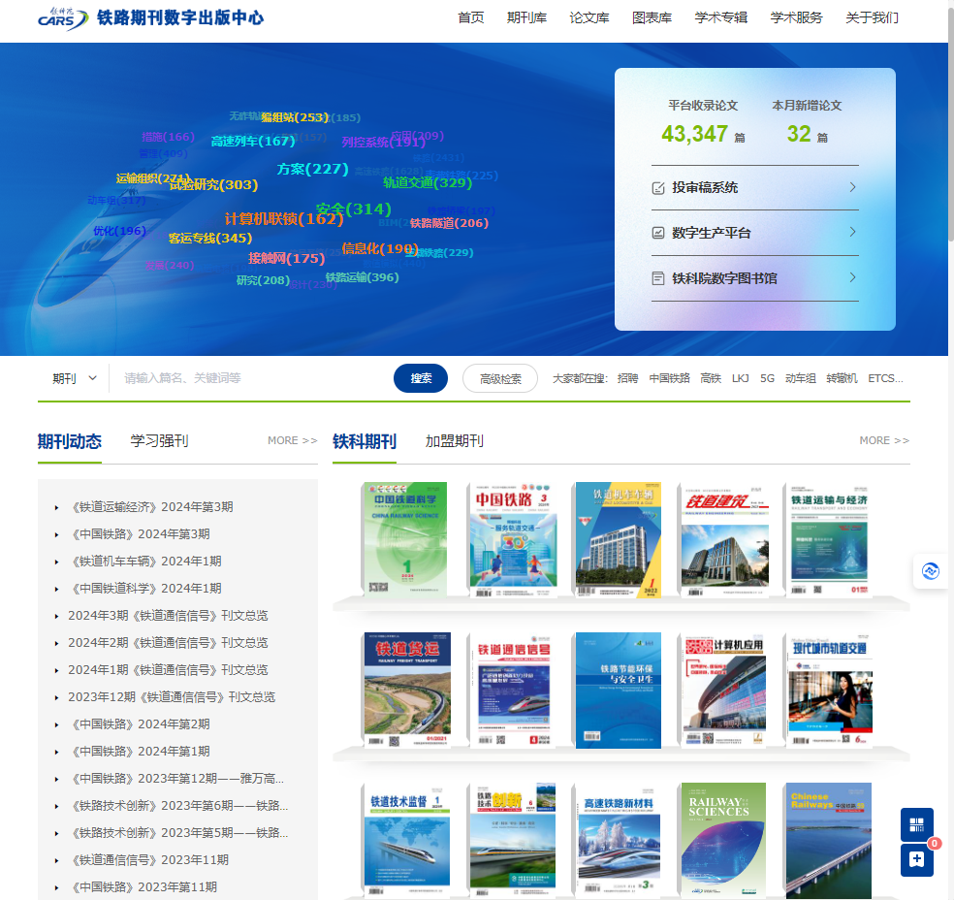Click the CARS logo icon
Image resolution: width=954 pixels, height=900 pixels.
coord(62,18)
